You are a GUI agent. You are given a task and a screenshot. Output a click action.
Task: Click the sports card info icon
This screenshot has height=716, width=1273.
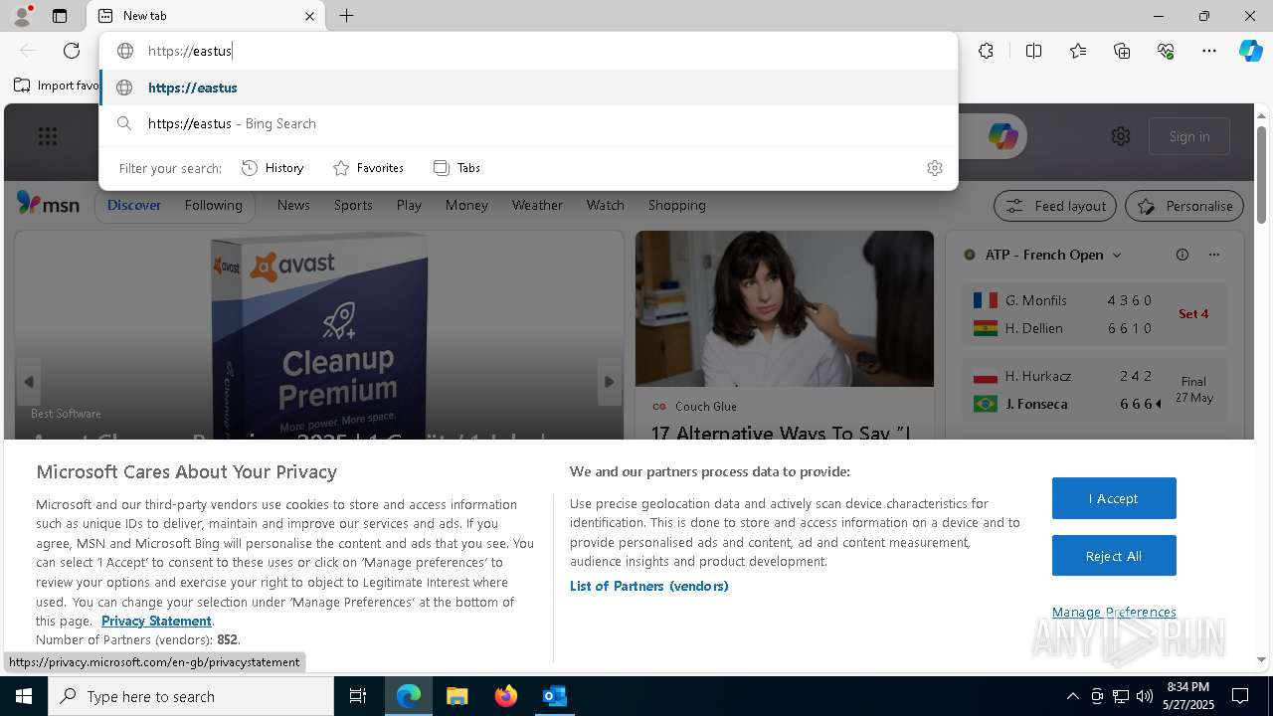(x=1182, y=255)
